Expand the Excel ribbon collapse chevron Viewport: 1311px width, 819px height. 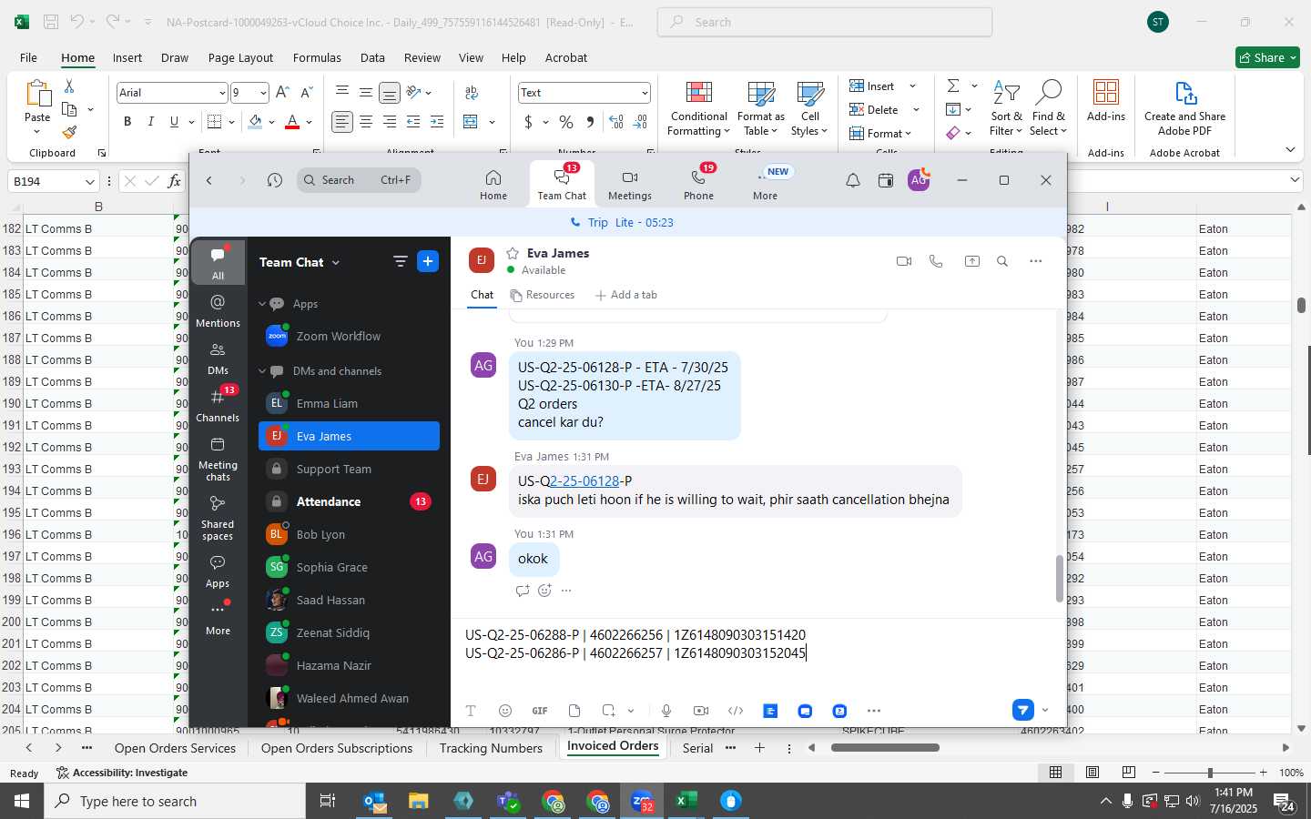(x=1290, y=149)
